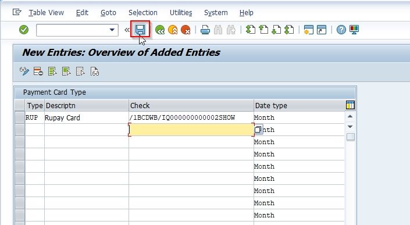Click the Find Next binoculars-plus icon
The width and height of the screenshot is (410, 225).
(231, 30)
